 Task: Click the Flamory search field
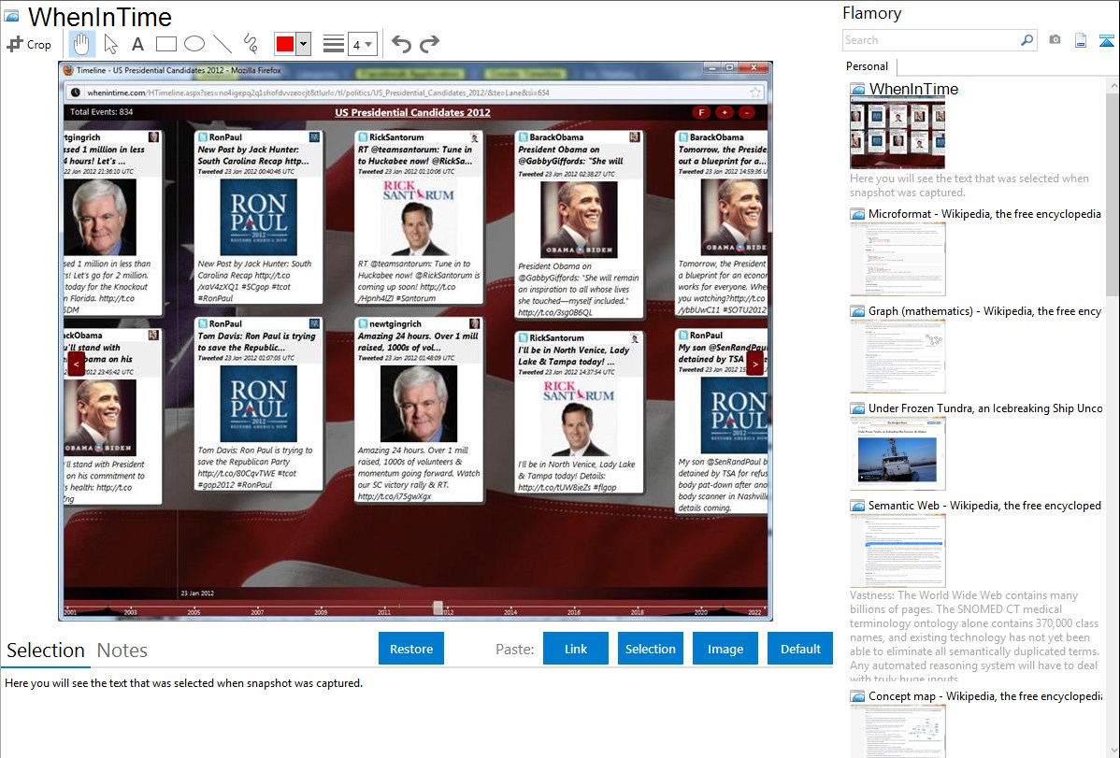click(x=931, y=40)
